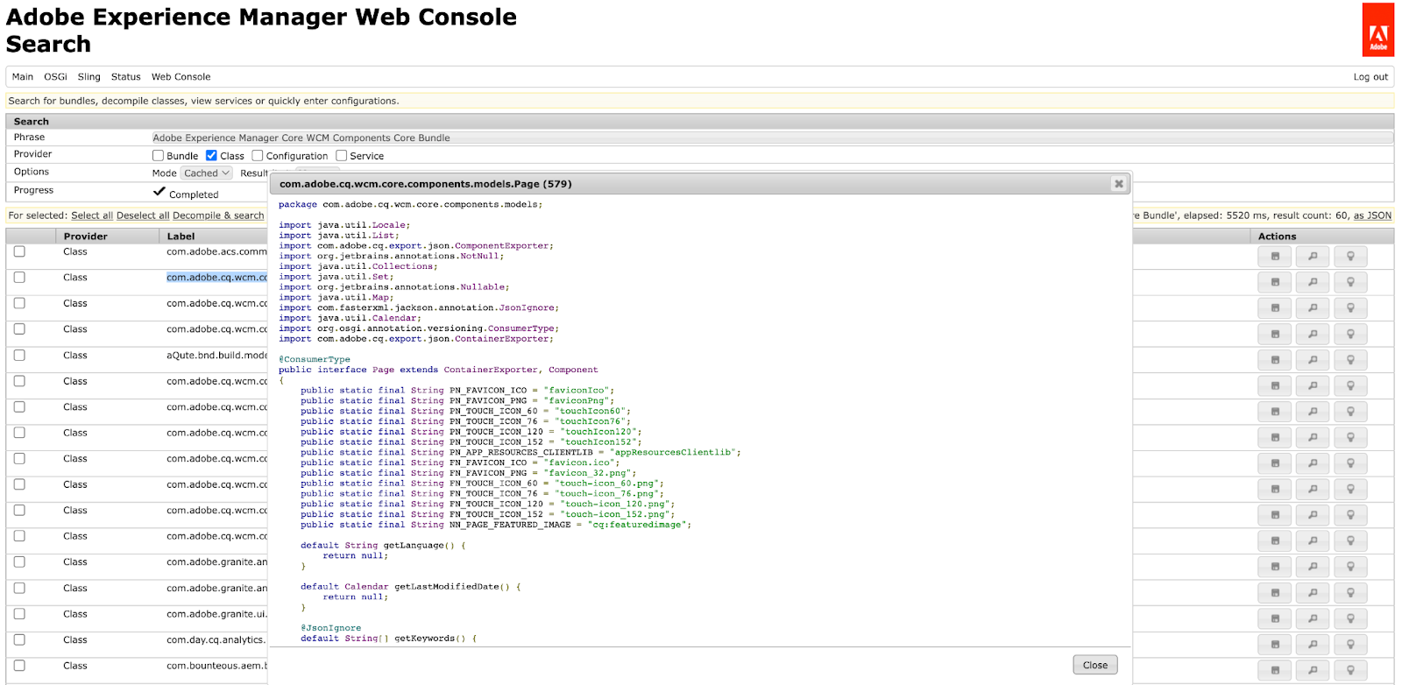The height and width of the screenshot is (685, 1402).
Task: Click the Select all link
Action: pyautogui.click(x=92, y=215)
